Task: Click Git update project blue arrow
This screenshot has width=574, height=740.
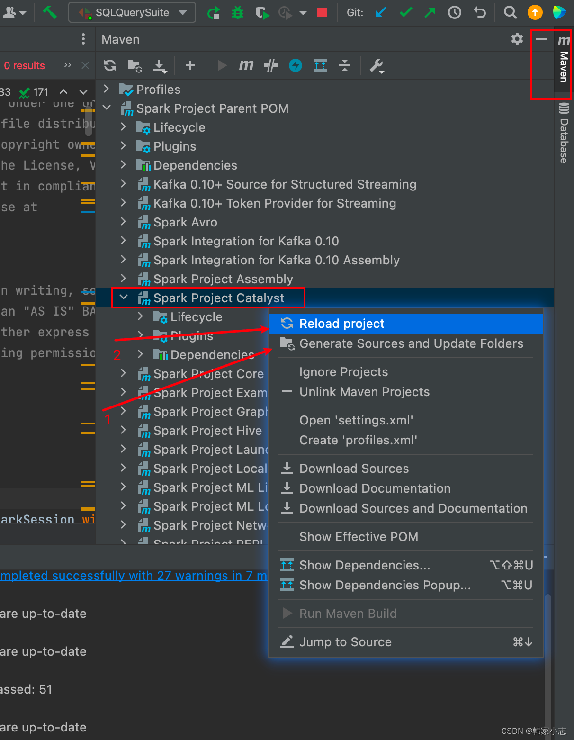Action: [381, 12]
